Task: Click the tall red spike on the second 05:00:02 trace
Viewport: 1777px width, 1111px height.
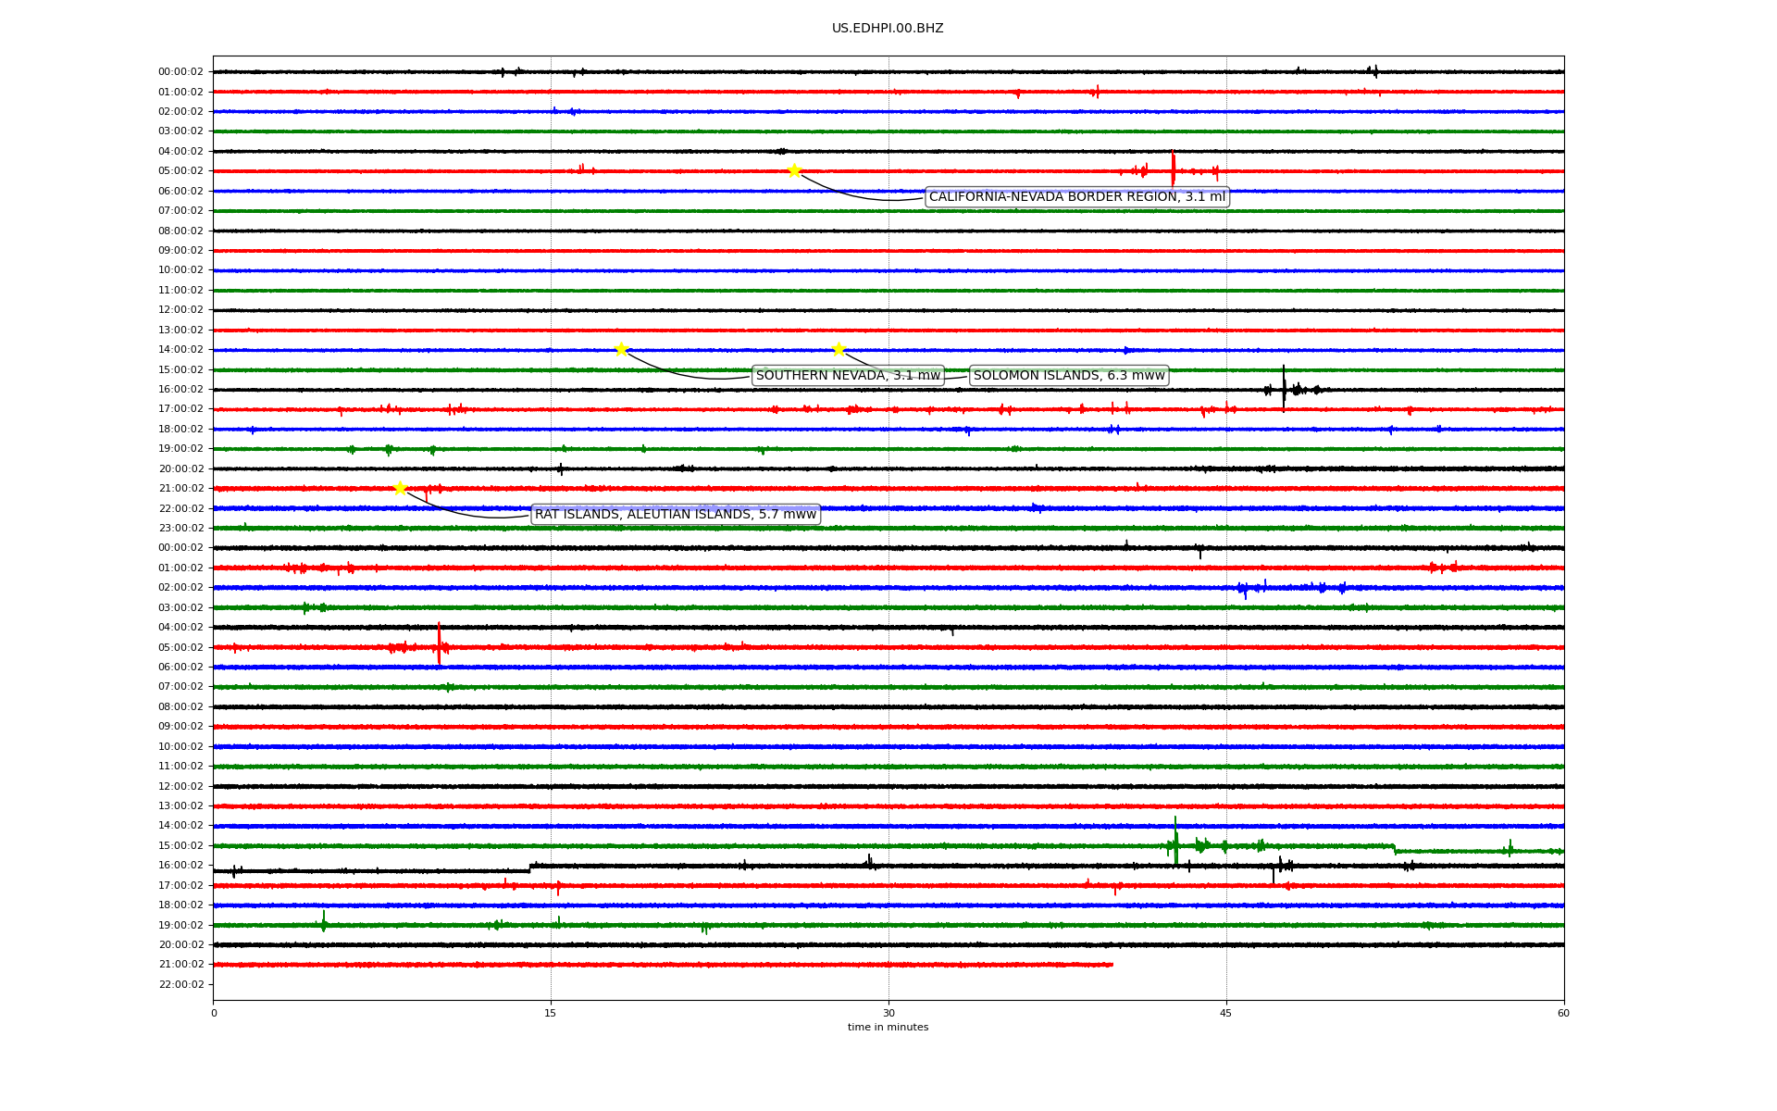Action: tap(439, 643)
